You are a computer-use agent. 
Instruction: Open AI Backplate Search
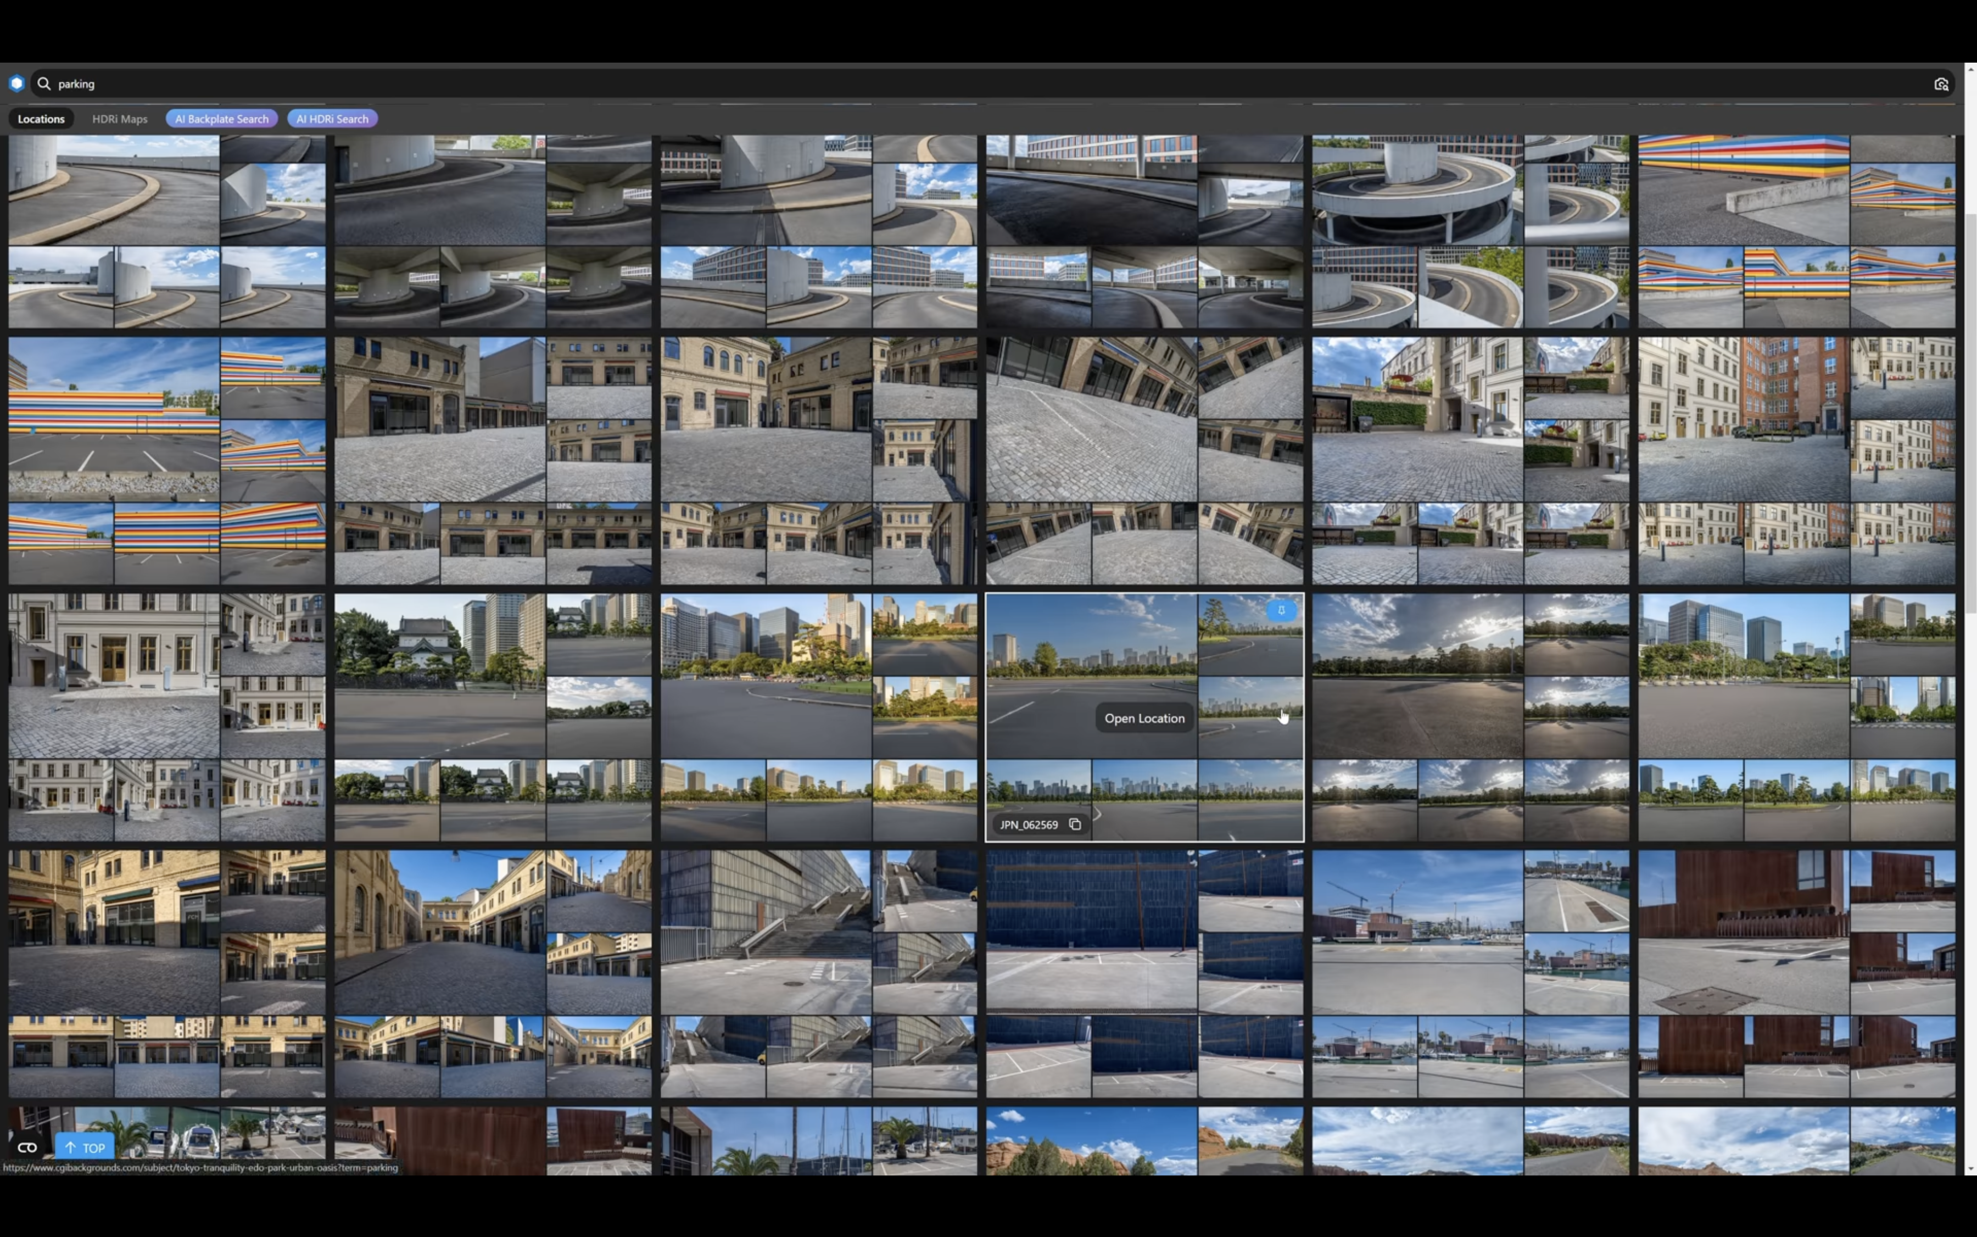(x=222, y=119)
